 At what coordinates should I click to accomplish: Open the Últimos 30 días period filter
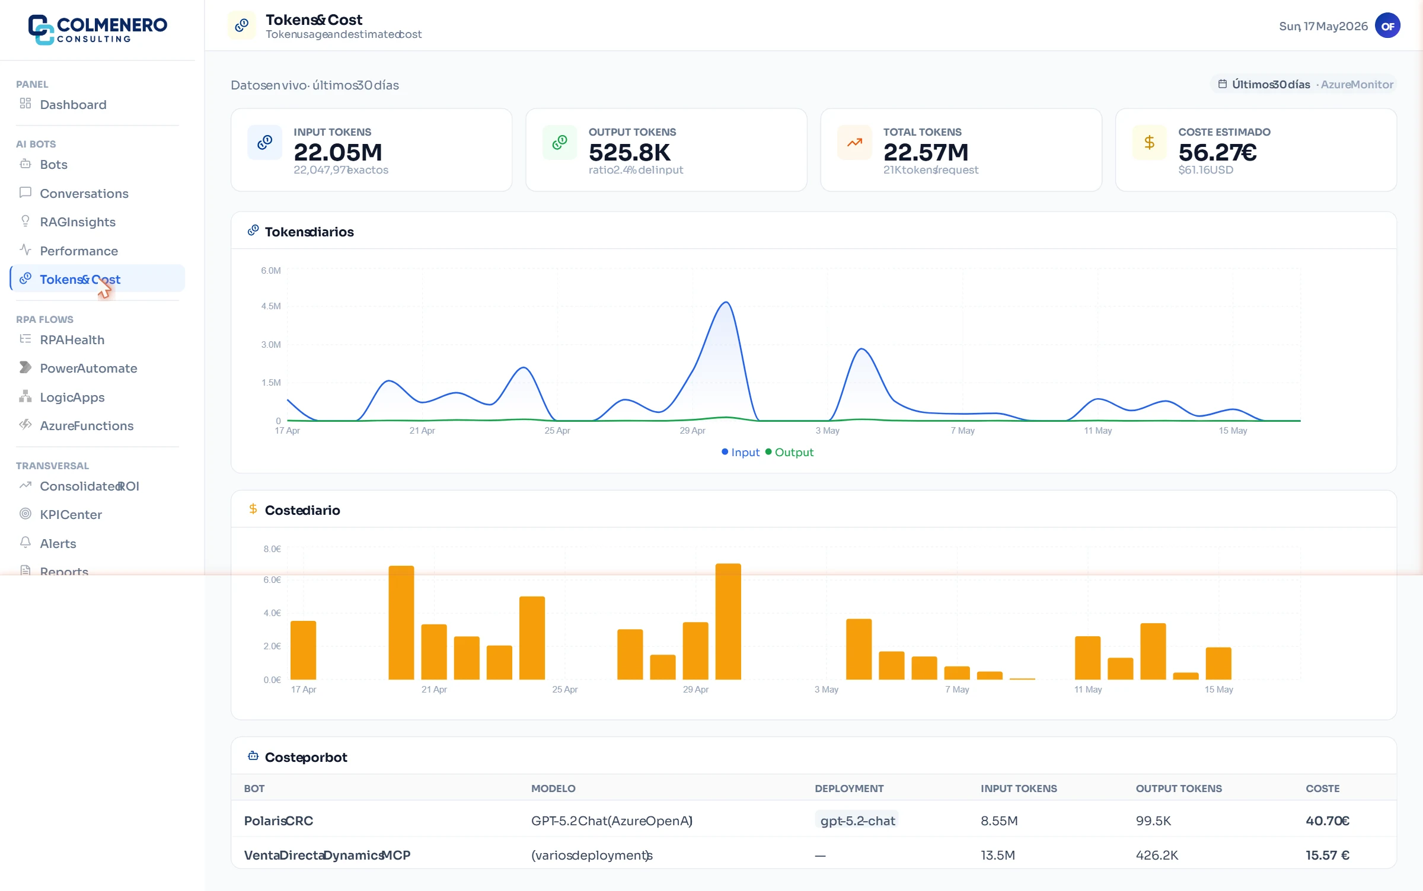[x=1303, y=84]
